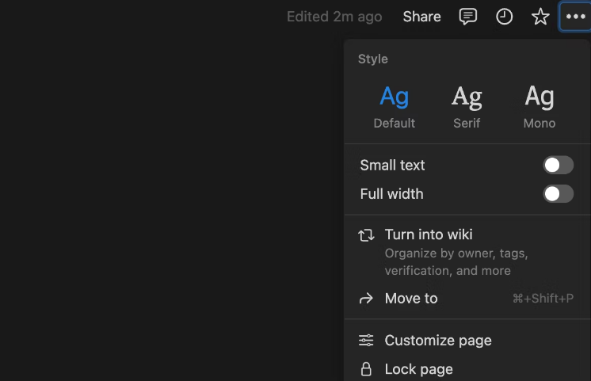Select the Serif font style

[467, 107]
